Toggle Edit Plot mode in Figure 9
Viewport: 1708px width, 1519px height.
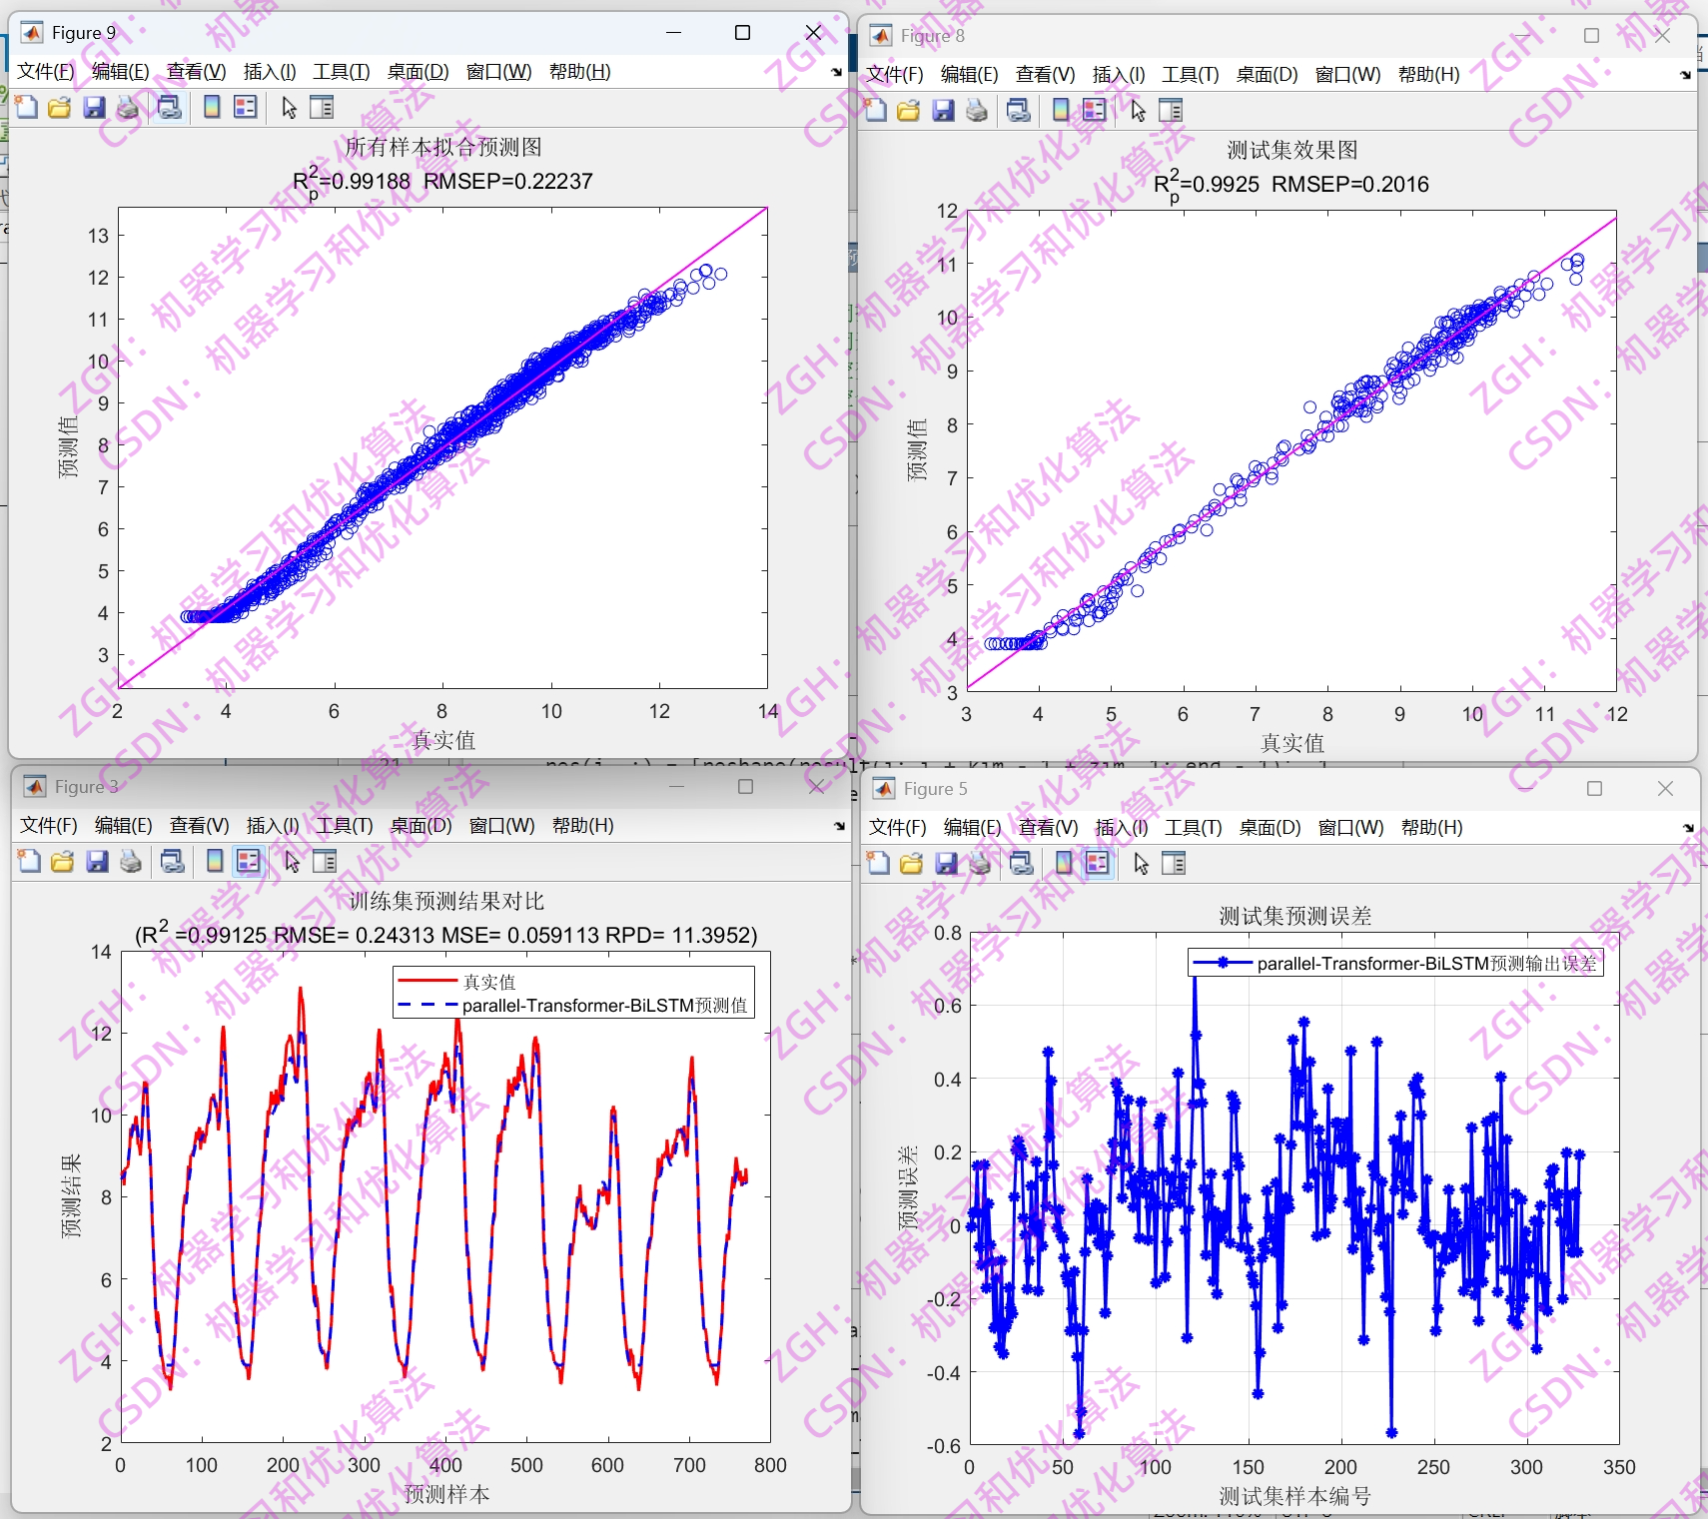point(287,107)
